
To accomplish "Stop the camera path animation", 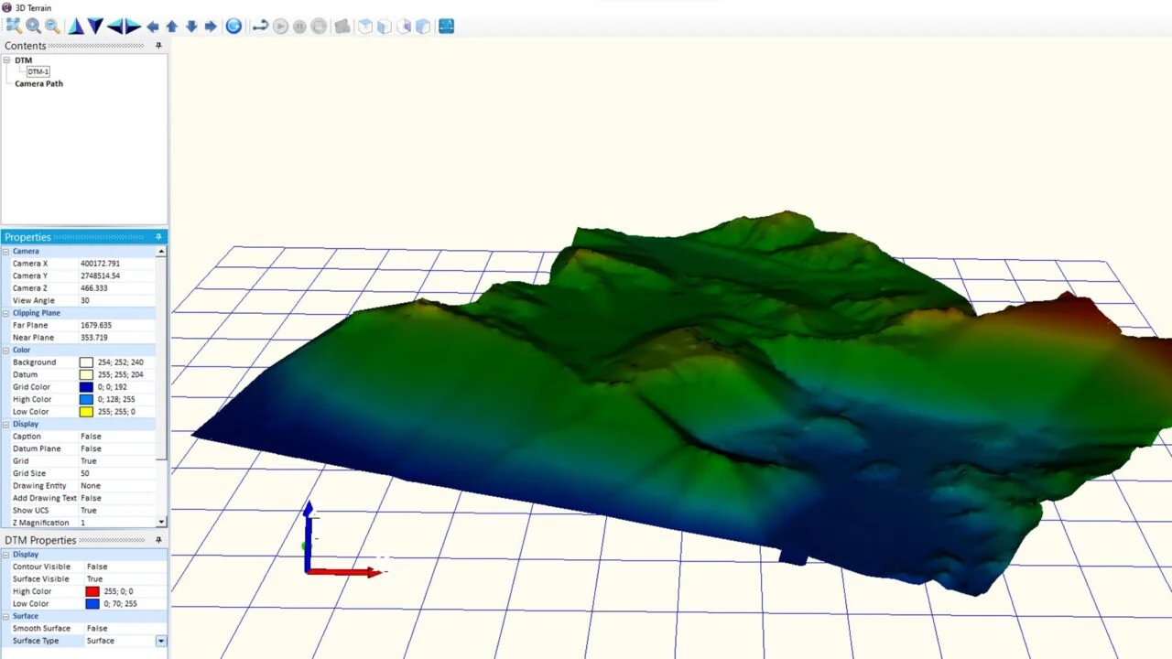I will click(x=319, y=27).
